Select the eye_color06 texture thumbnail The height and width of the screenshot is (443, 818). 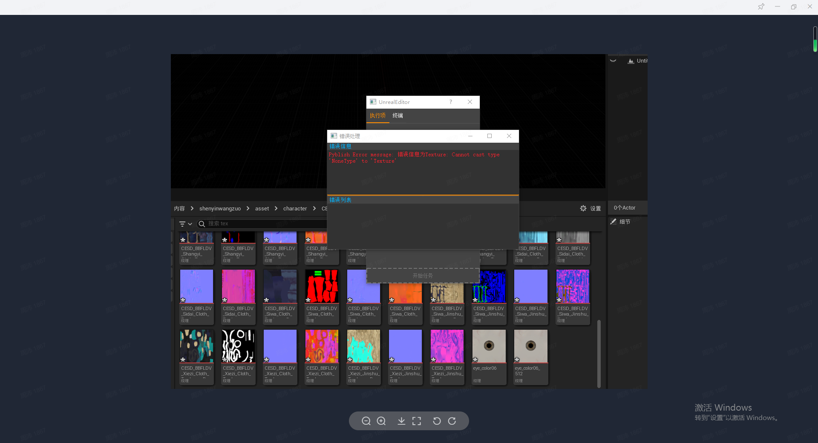(x=489, y=346)
